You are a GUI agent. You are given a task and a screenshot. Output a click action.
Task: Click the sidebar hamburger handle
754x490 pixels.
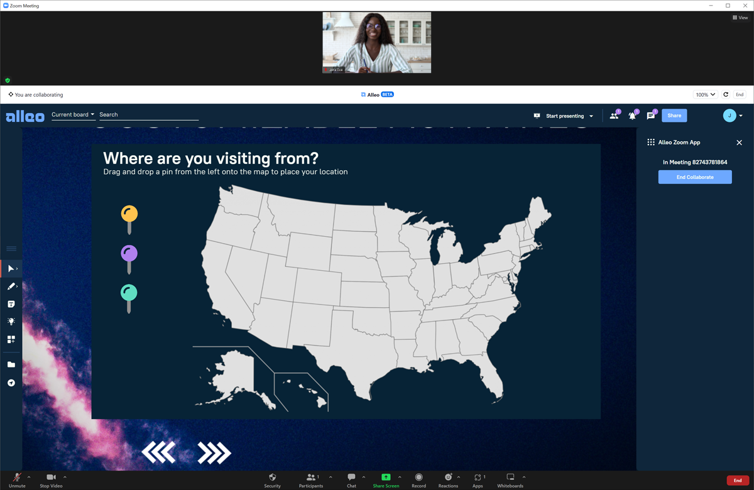pos(11,249)
